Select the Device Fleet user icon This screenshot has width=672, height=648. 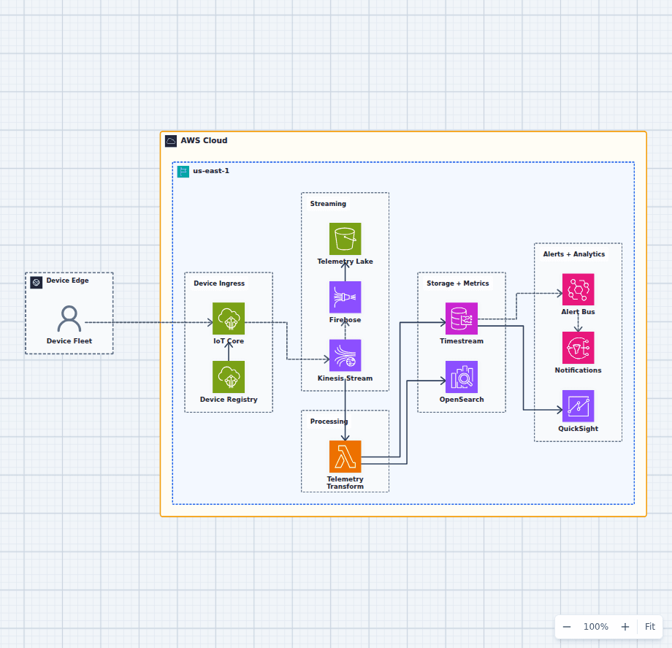tap(69, 319)
